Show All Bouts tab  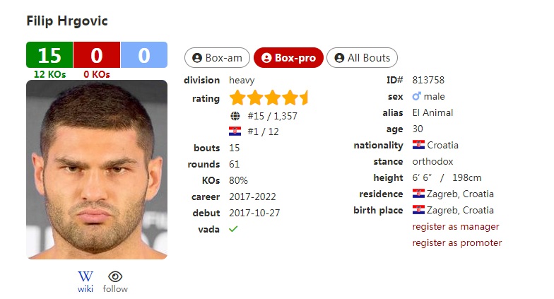(x=362, y=58)
